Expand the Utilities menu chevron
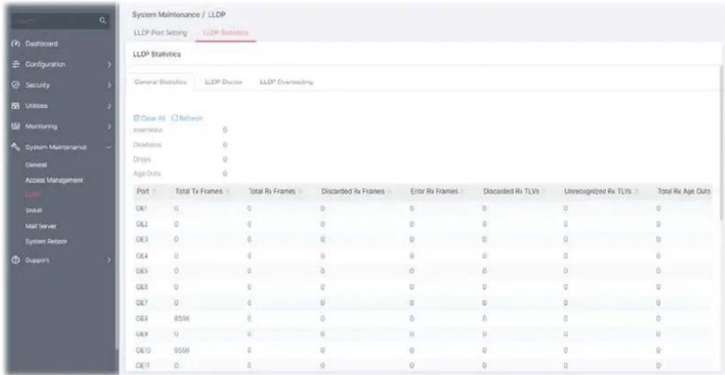The image size is (725, 375). tap(109, 106)
